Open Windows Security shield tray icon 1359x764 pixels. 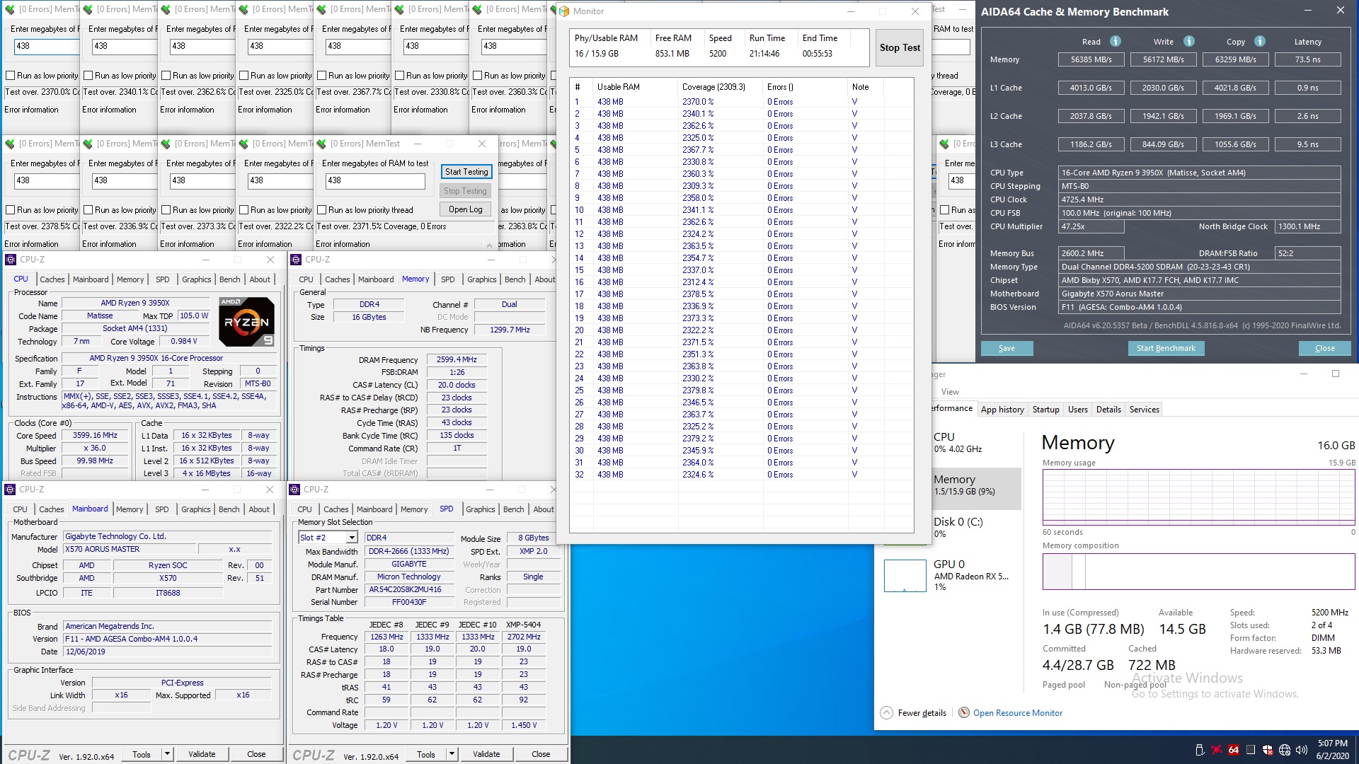point(1268,750)
